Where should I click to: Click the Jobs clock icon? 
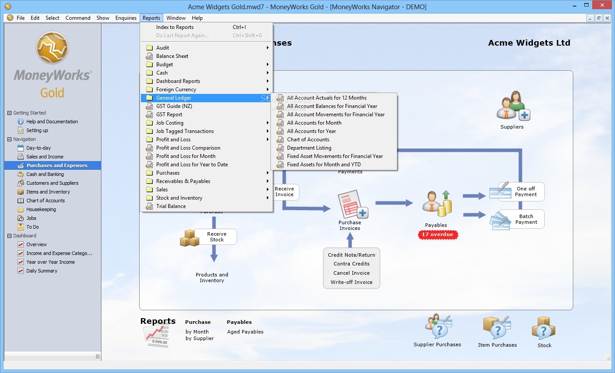(x=21, y=218)
